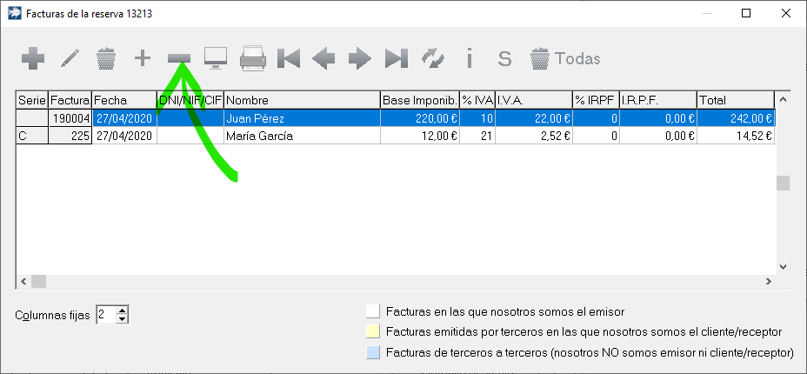Viewport: 807px width, 374px height.
Task: Click the 12,00 € base amount cell
Action: pyautogui.click(x=420, y=137)
